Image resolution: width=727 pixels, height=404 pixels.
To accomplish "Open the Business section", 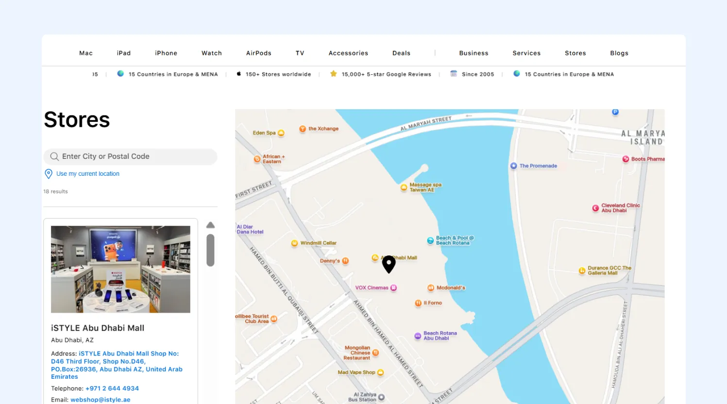I will (x=473, y=53).
